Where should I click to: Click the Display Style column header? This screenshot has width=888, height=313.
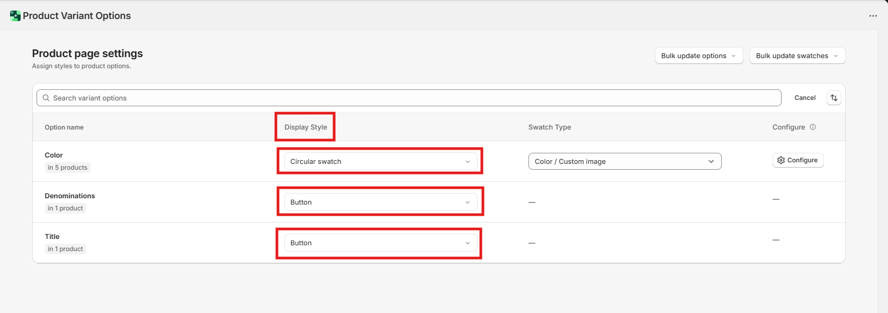[x=306, y=127]
